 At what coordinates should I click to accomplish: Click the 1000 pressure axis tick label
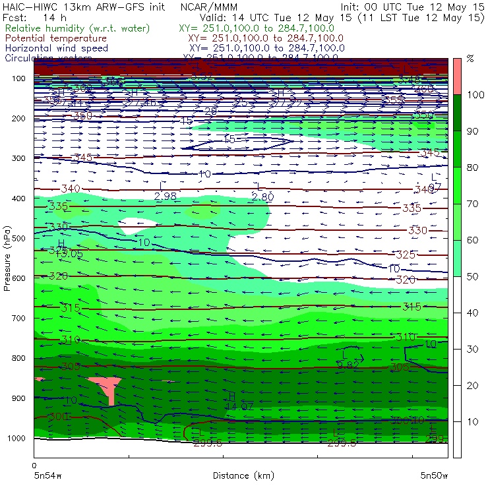[x=16, y=438]
